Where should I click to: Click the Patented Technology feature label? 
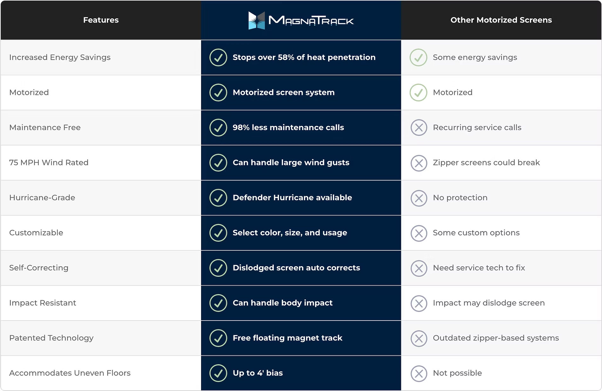tap(51, 338)
